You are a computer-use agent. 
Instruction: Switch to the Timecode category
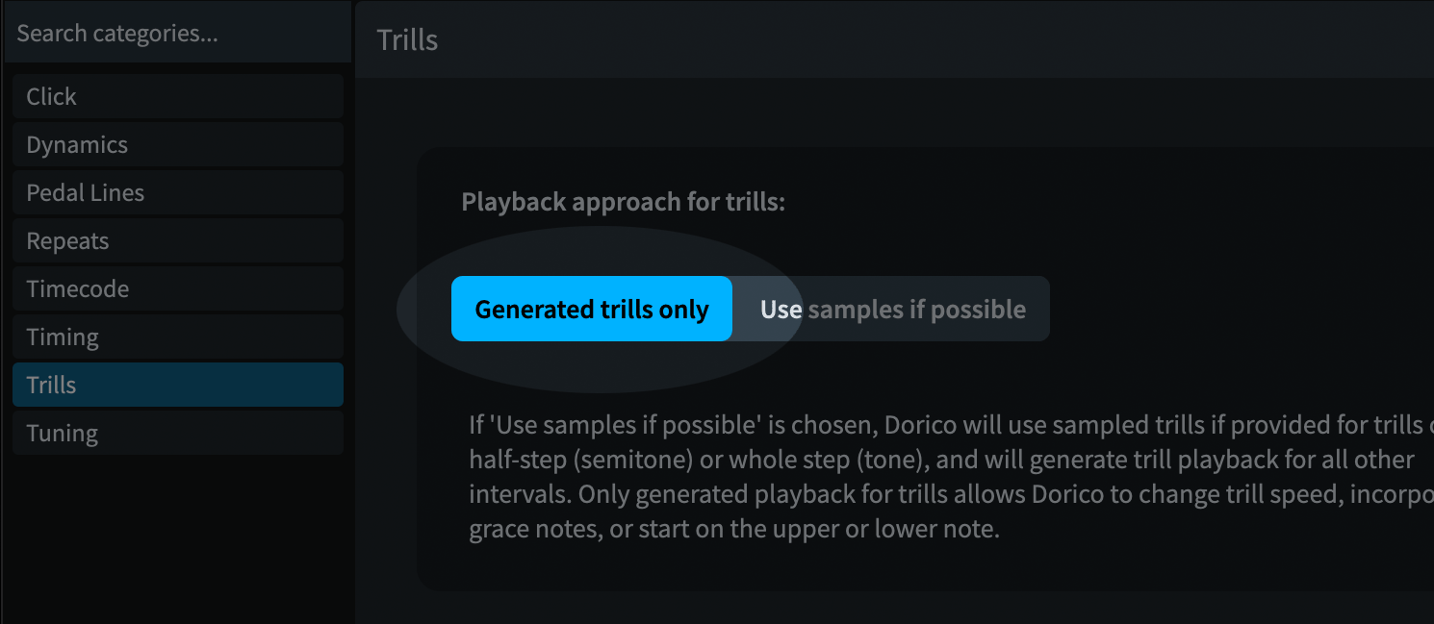point(177,288)
